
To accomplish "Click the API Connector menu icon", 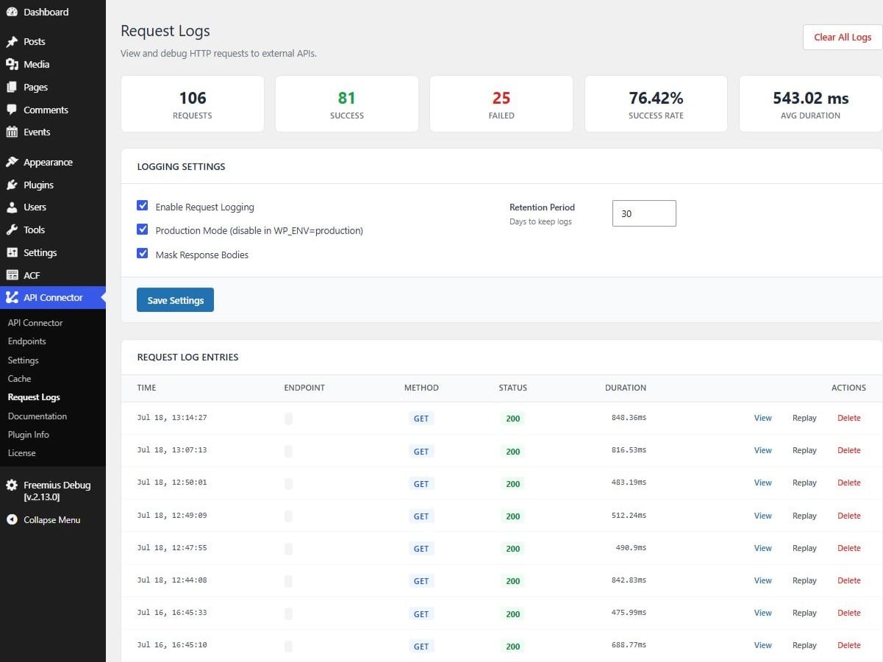I will tap(12, 298).
